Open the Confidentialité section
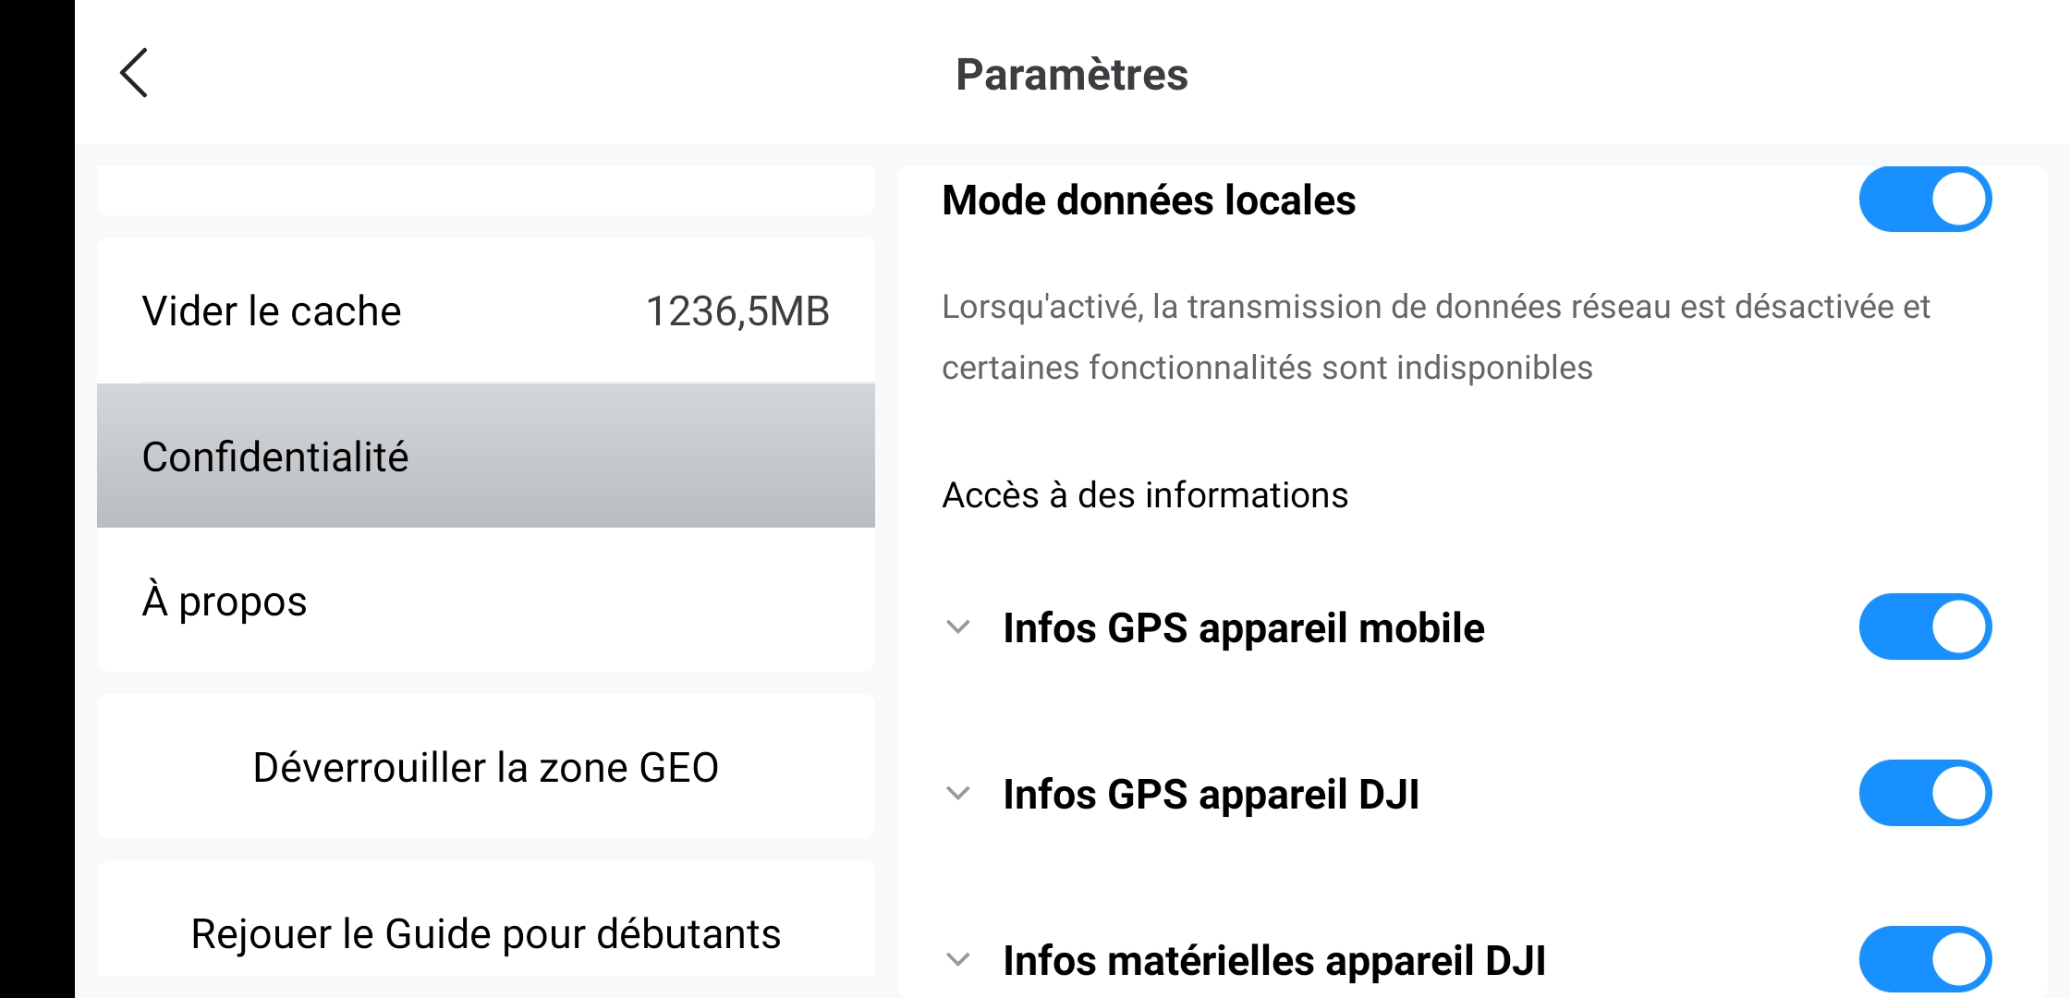Screen dimensions: 2070x998 [486, 456]
